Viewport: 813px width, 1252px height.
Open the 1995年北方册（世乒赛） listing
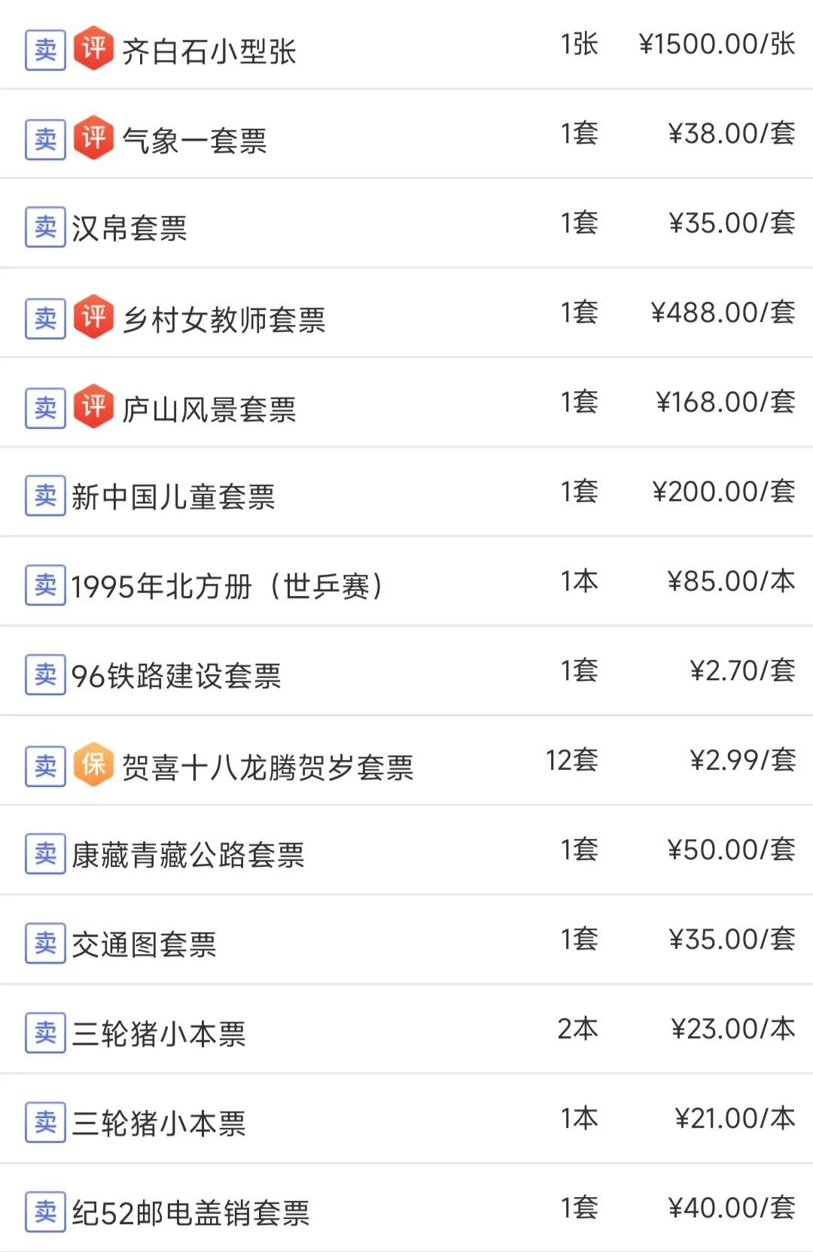227,586
